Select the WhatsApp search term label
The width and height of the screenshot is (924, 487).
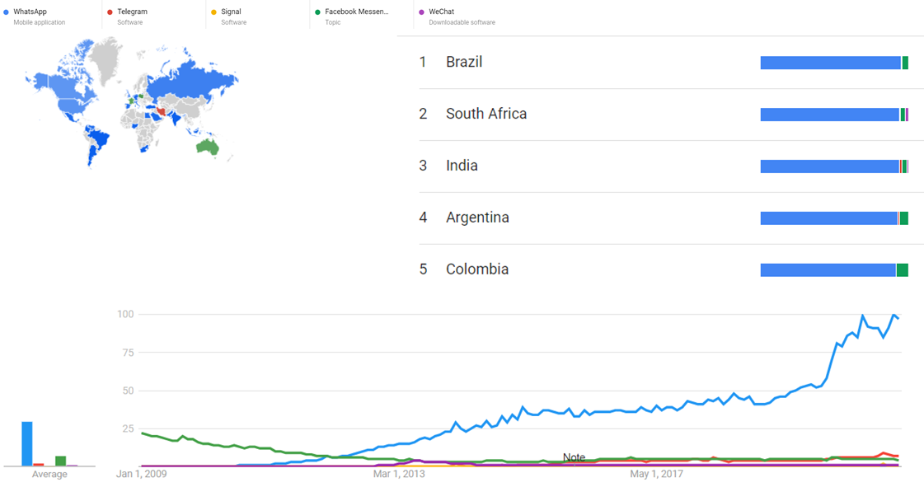tap(30, 12)
